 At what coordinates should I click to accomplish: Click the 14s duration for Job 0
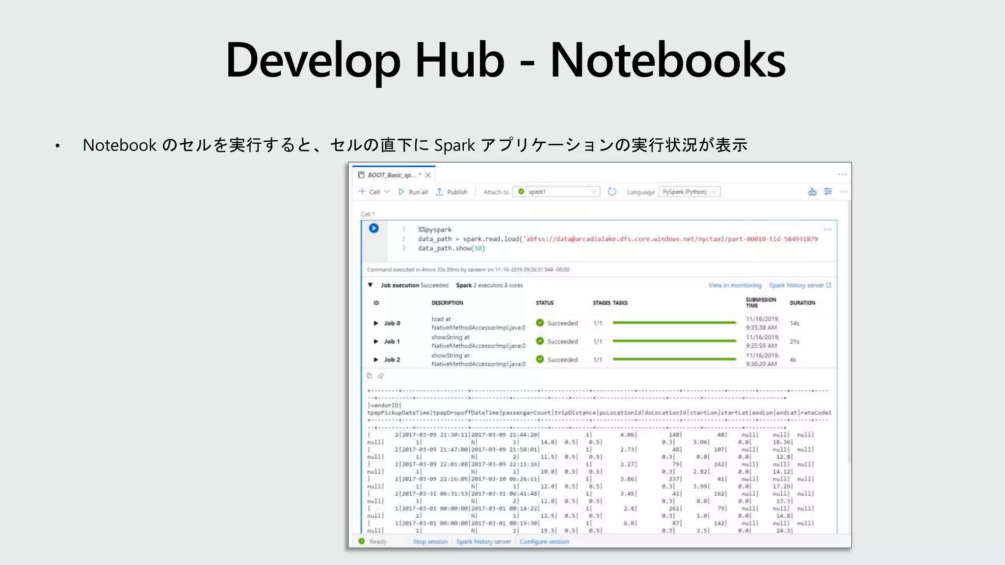pos(794,323)
